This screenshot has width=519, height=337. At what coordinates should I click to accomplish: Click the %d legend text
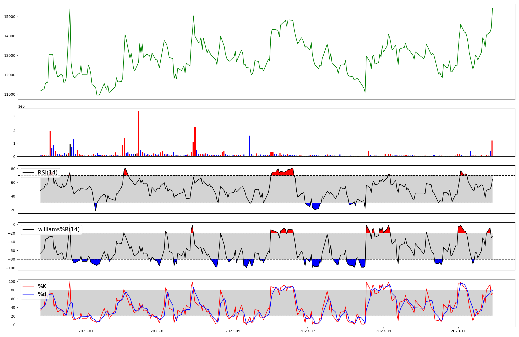pos(42,294)
